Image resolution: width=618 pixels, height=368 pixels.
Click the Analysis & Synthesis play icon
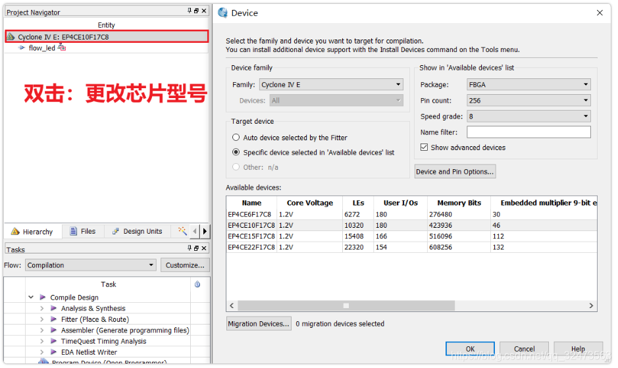pyautogui.click(x=54, y=309)
